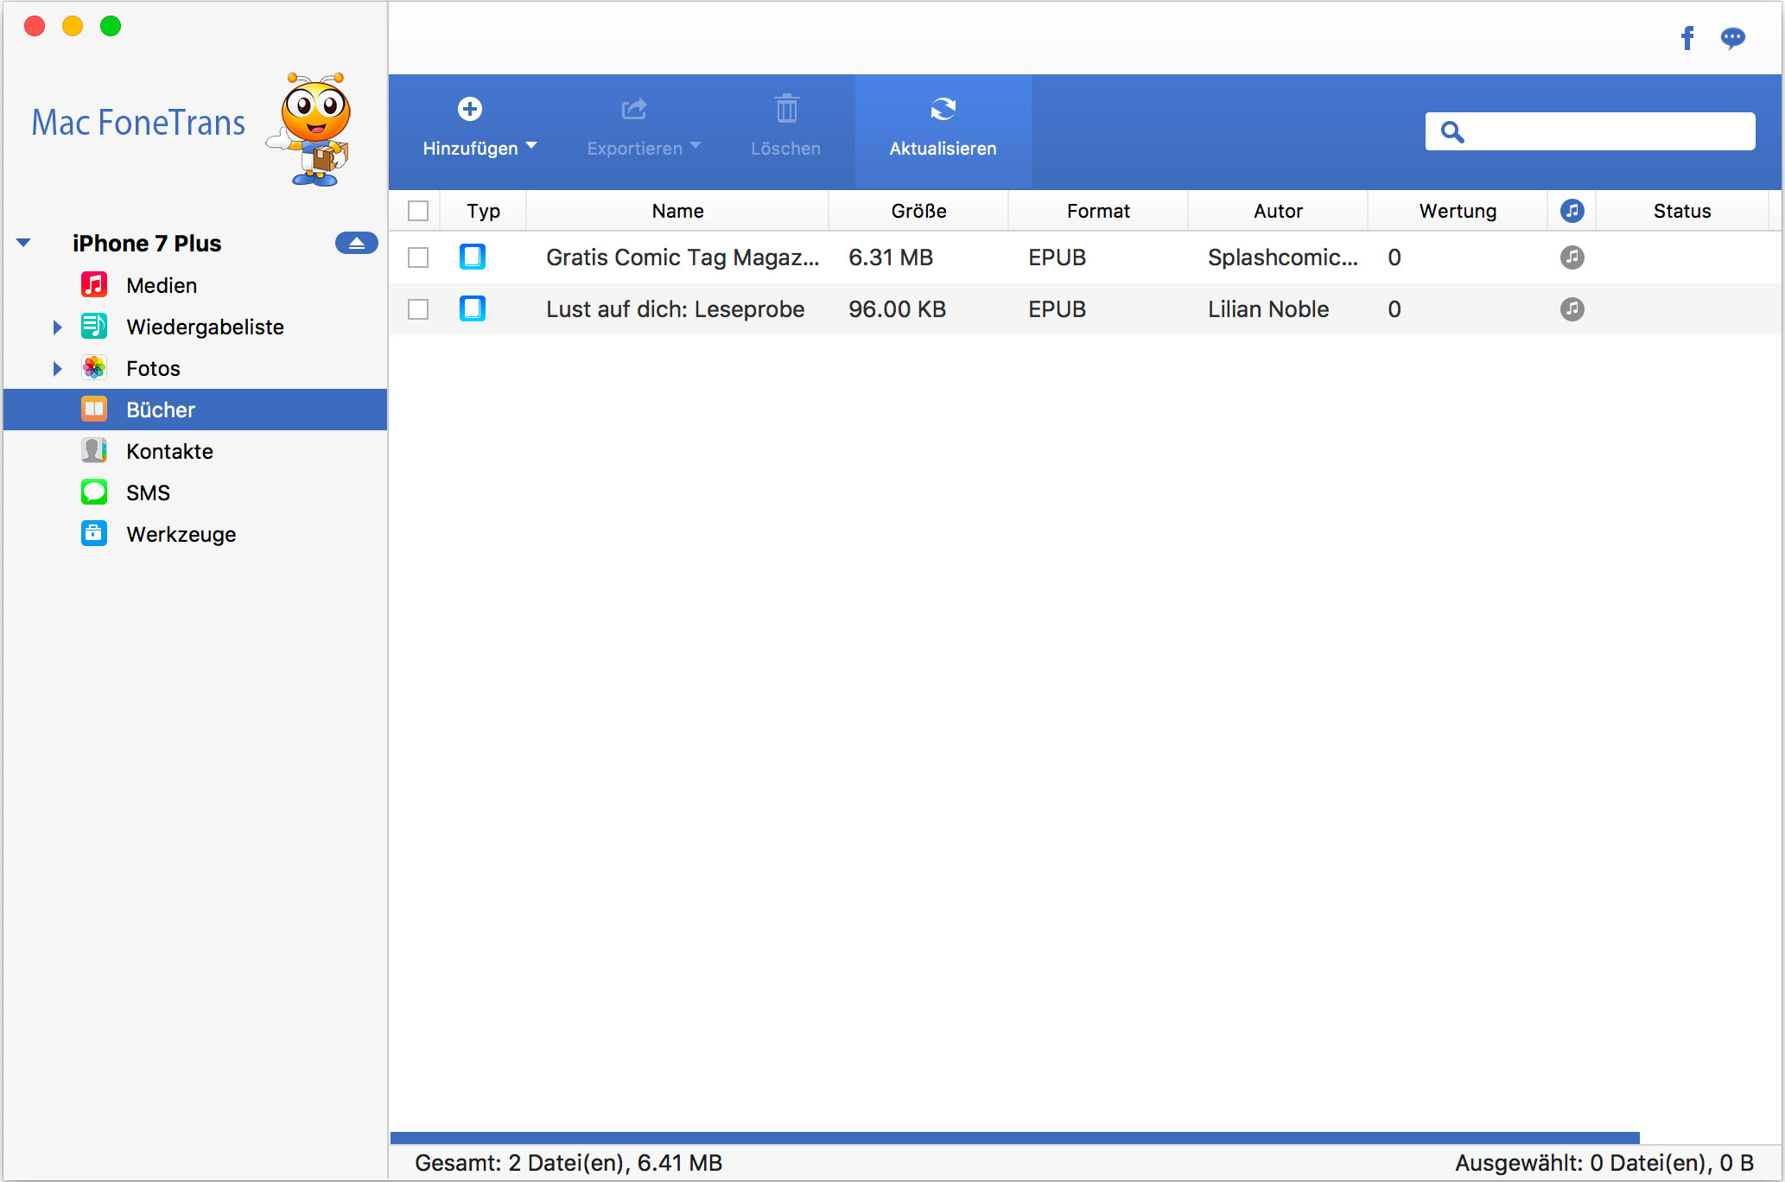Viewport: 1785px width, 1182px height.
Task: Click the Wiedergabeliste playlist icon
Action: pos(94,326)
